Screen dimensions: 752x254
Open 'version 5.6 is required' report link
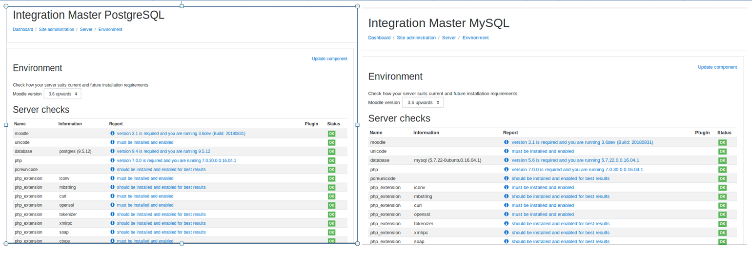[x=575, y=160]
